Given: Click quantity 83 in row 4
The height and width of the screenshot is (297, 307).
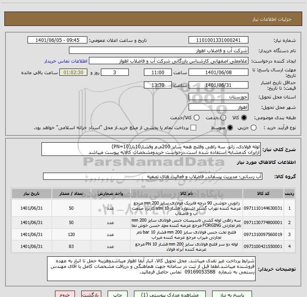Looking at the screenshot, I should pyautogui.click(x=71, y=246).
